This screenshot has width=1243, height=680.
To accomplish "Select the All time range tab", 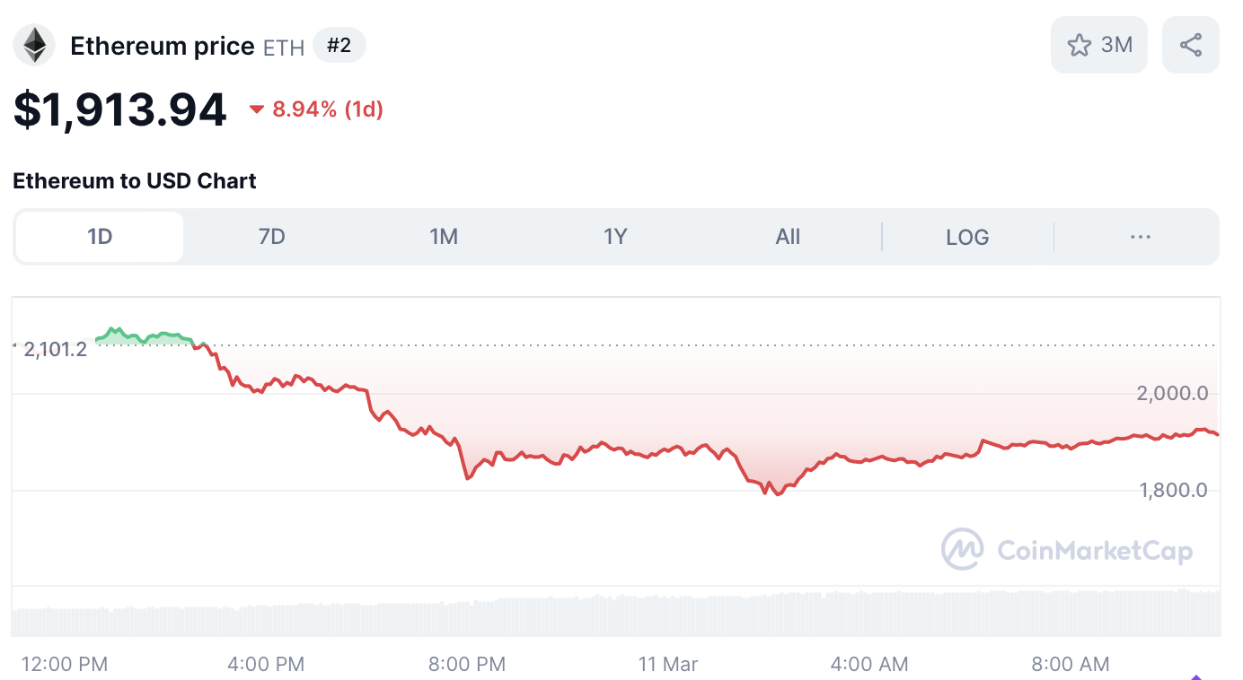I will click(x=788, y=237).
